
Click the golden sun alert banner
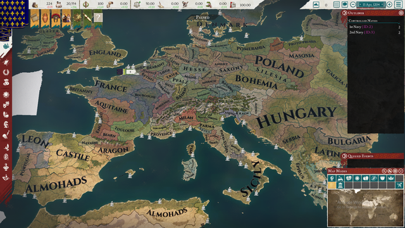coord(77,19)
